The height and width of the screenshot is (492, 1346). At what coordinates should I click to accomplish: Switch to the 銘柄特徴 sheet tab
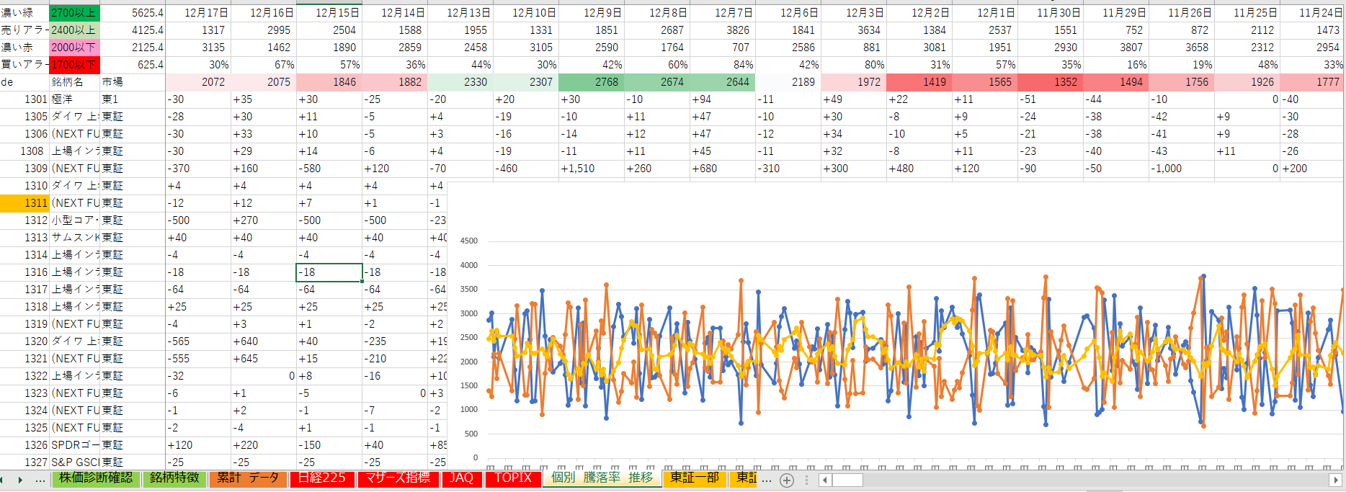174,478
